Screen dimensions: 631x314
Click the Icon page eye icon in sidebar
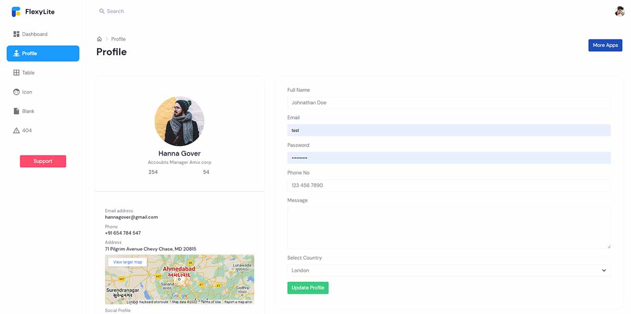point(16,92)
